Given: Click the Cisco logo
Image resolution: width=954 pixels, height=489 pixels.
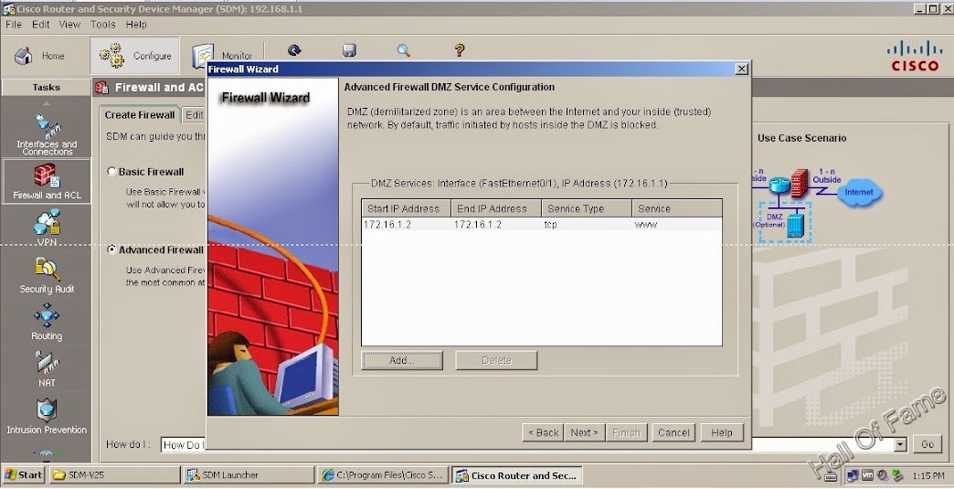Looking at the screenshot, I should pyautogui.click(x=915, y=56).
